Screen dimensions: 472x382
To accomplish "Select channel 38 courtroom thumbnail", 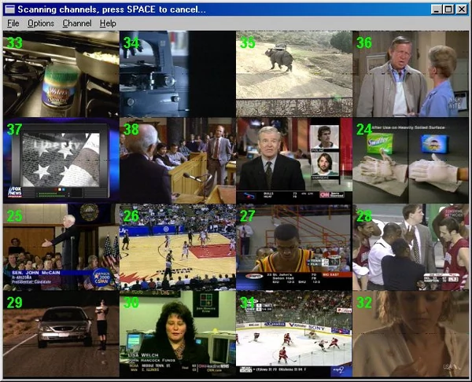I will point(178,160).
